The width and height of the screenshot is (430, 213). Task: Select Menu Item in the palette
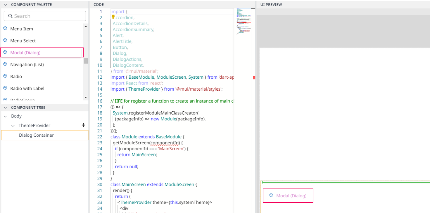(x=22, y=29)
